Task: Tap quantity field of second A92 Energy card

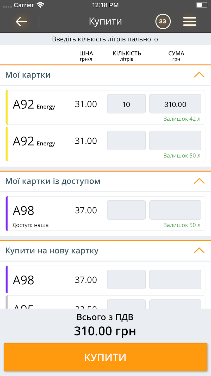Action: 126,141
